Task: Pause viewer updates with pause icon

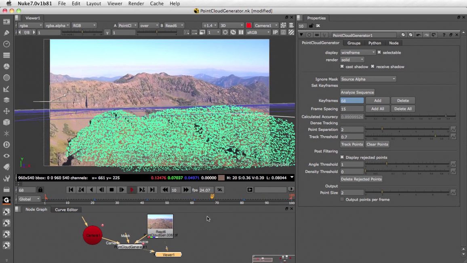Action: pyautogui.click(x=241, y=32)
